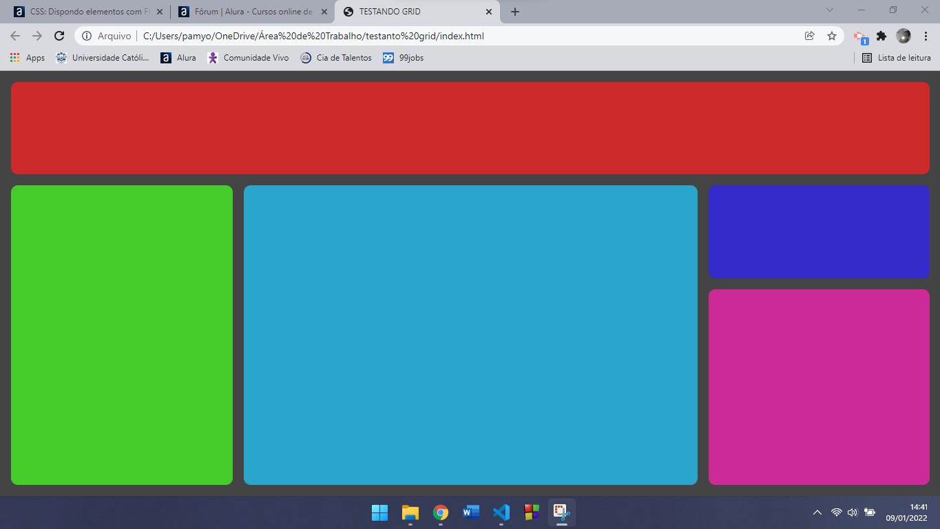View site information for Arquivo
The image size is (940, 529).
tap(107, 36)
